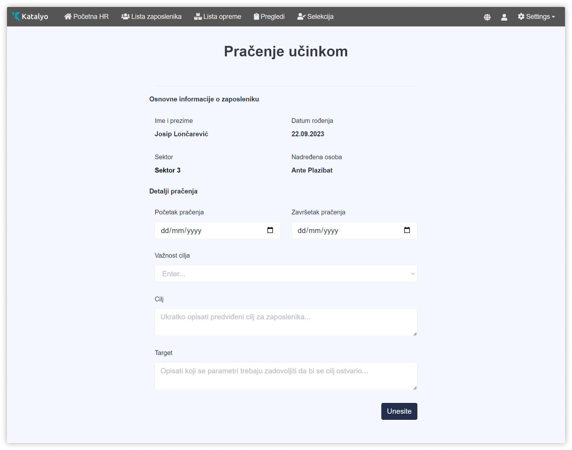Click the boxes icon beside Lista opreme
Screen dimensions: 572x450
[198, 17]
